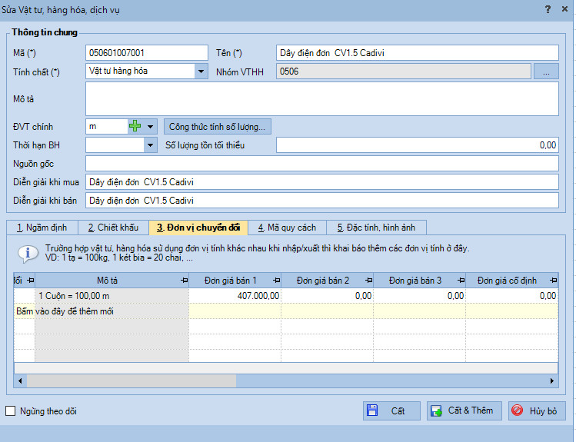This screenshot has width=576, height=442.
Task: Open the 2. Chiết khấu tab
Action: (x=113, y=228)
